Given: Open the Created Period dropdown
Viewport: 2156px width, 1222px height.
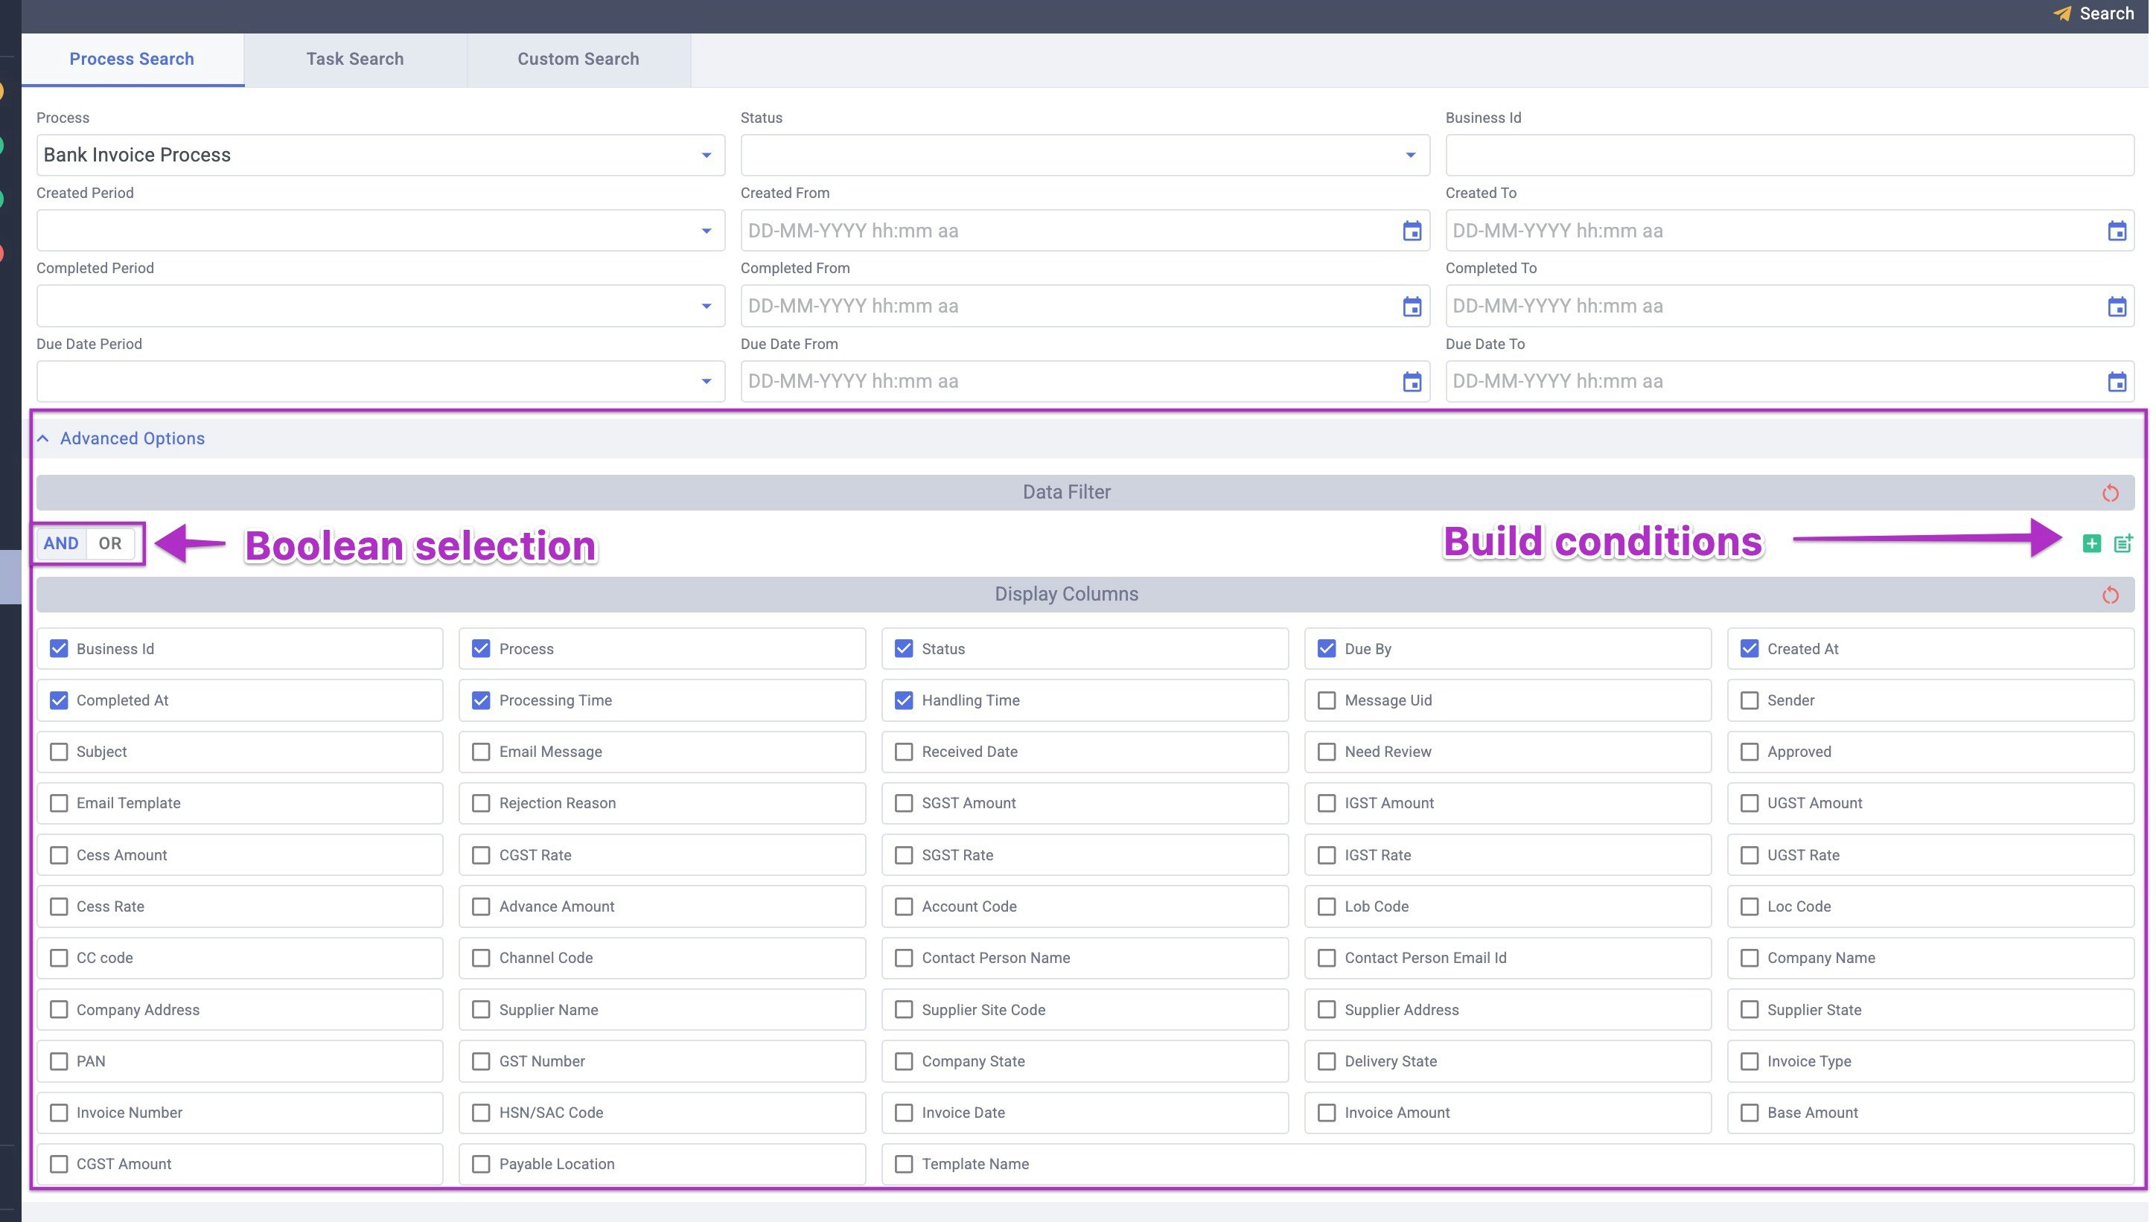Looking at the screenshot, I should tap(380, 231).
